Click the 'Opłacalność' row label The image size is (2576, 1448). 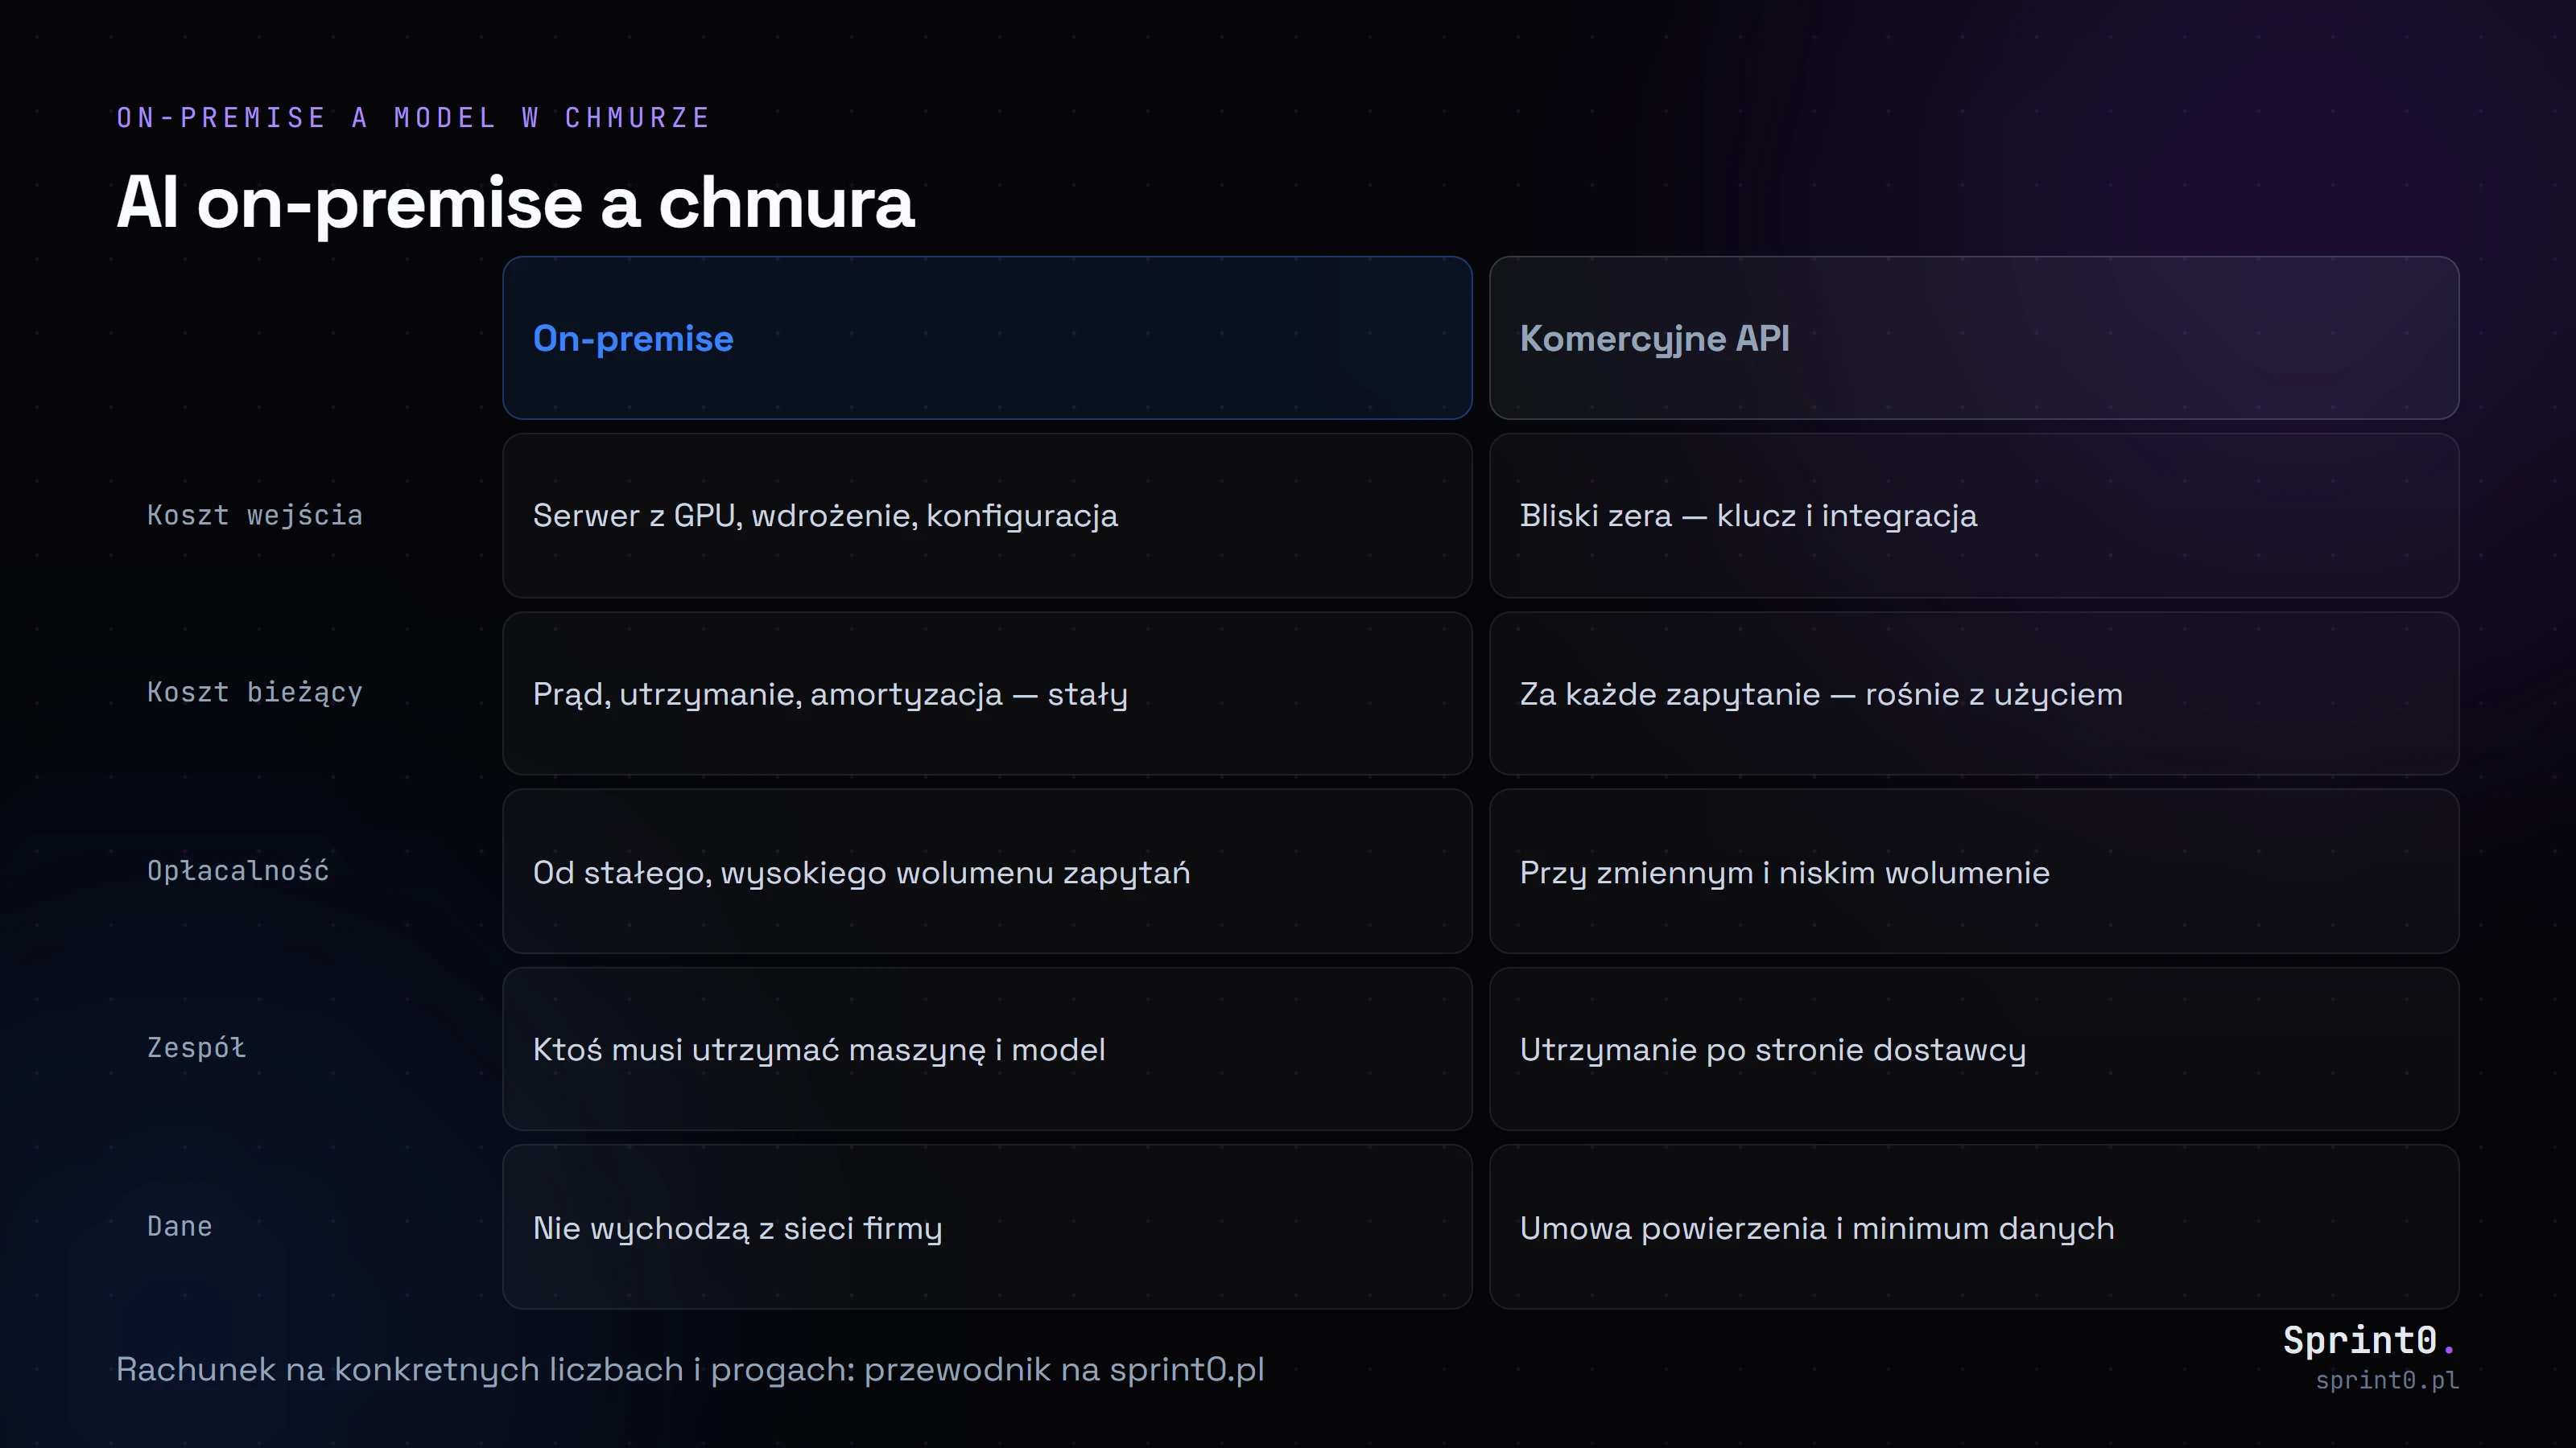pyautogui.click(x=238, y=870)
